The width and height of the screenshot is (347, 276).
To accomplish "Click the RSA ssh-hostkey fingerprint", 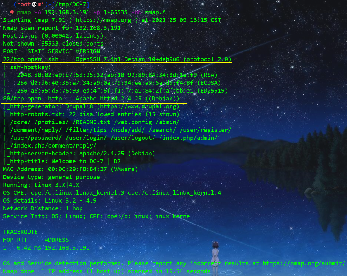I will 117,75.
